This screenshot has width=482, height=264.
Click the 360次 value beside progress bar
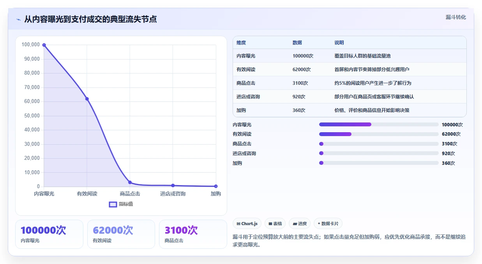coord(448,163)
